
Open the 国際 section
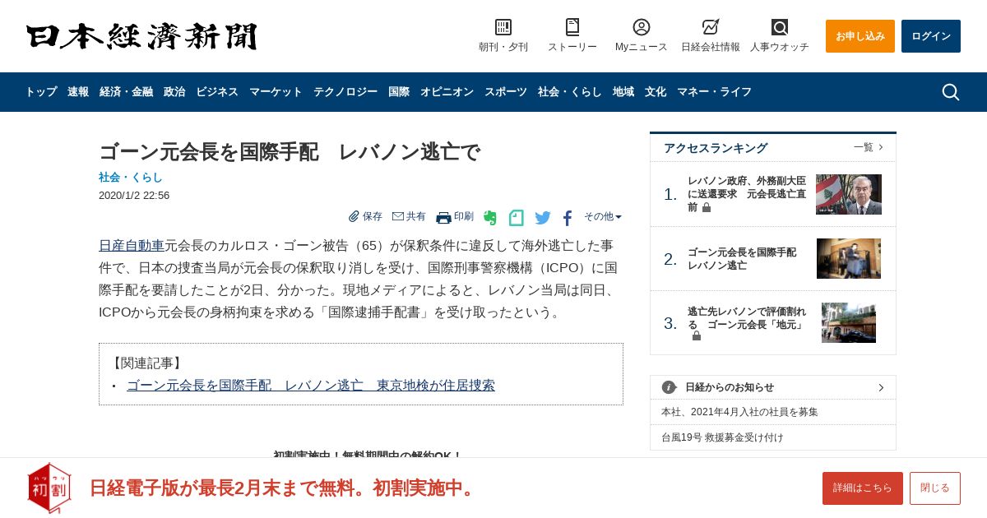pyautogui.click(x=399, y=92)
